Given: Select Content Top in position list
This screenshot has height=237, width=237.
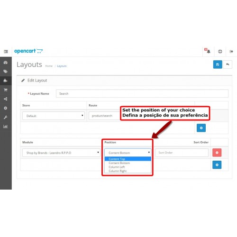Looking at the screenshot, I should (x=128, y=159).
